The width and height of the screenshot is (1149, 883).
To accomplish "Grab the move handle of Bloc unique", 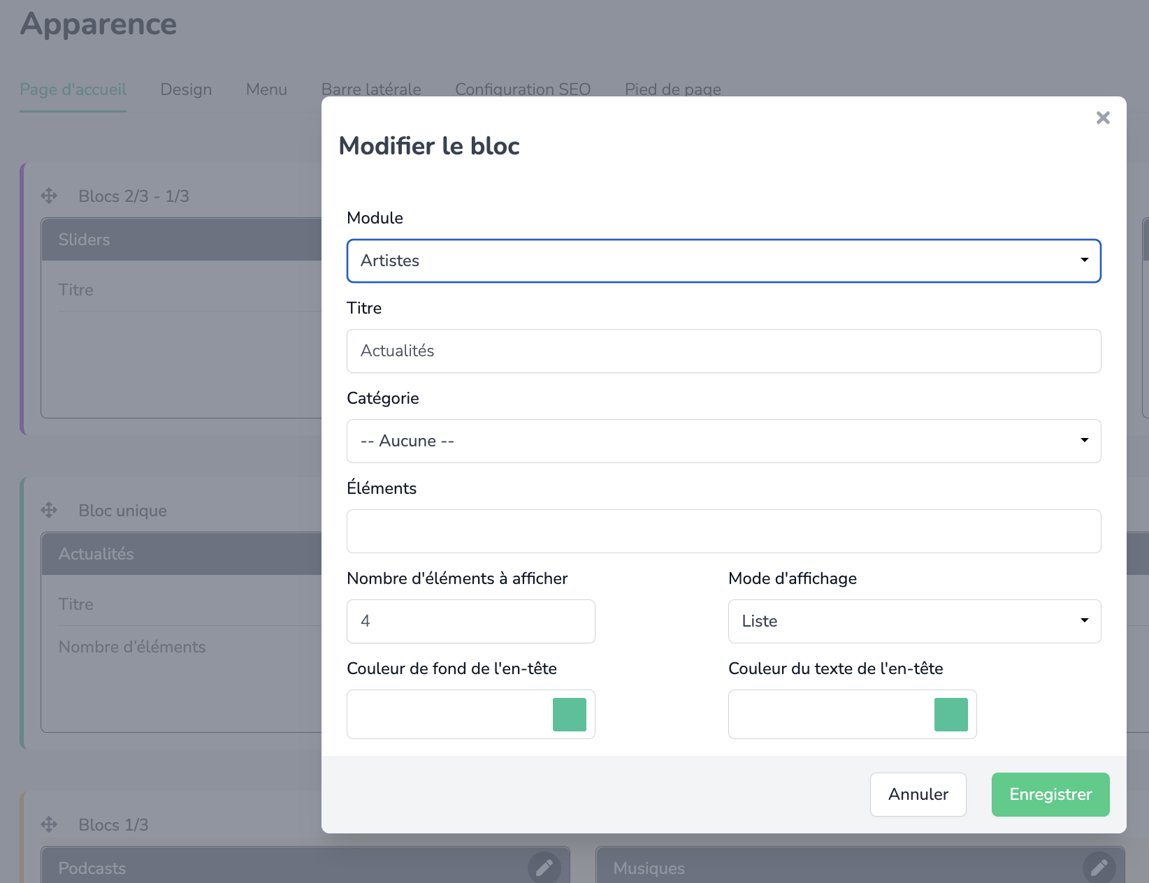I will pos(49,510).
